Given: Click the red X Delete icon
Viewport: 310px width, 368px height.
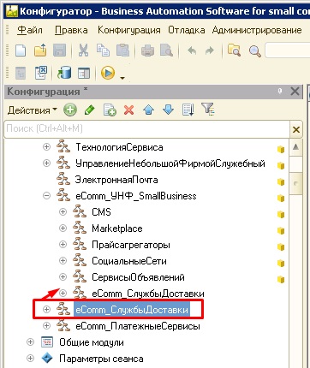Looking at the screenshot, I should (x=128, y=110).
